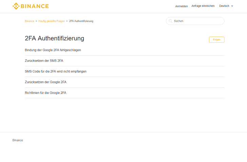Screen dimensions: 247x162
Task: Open Anfrage einreichen page
Action: point(203,6)
